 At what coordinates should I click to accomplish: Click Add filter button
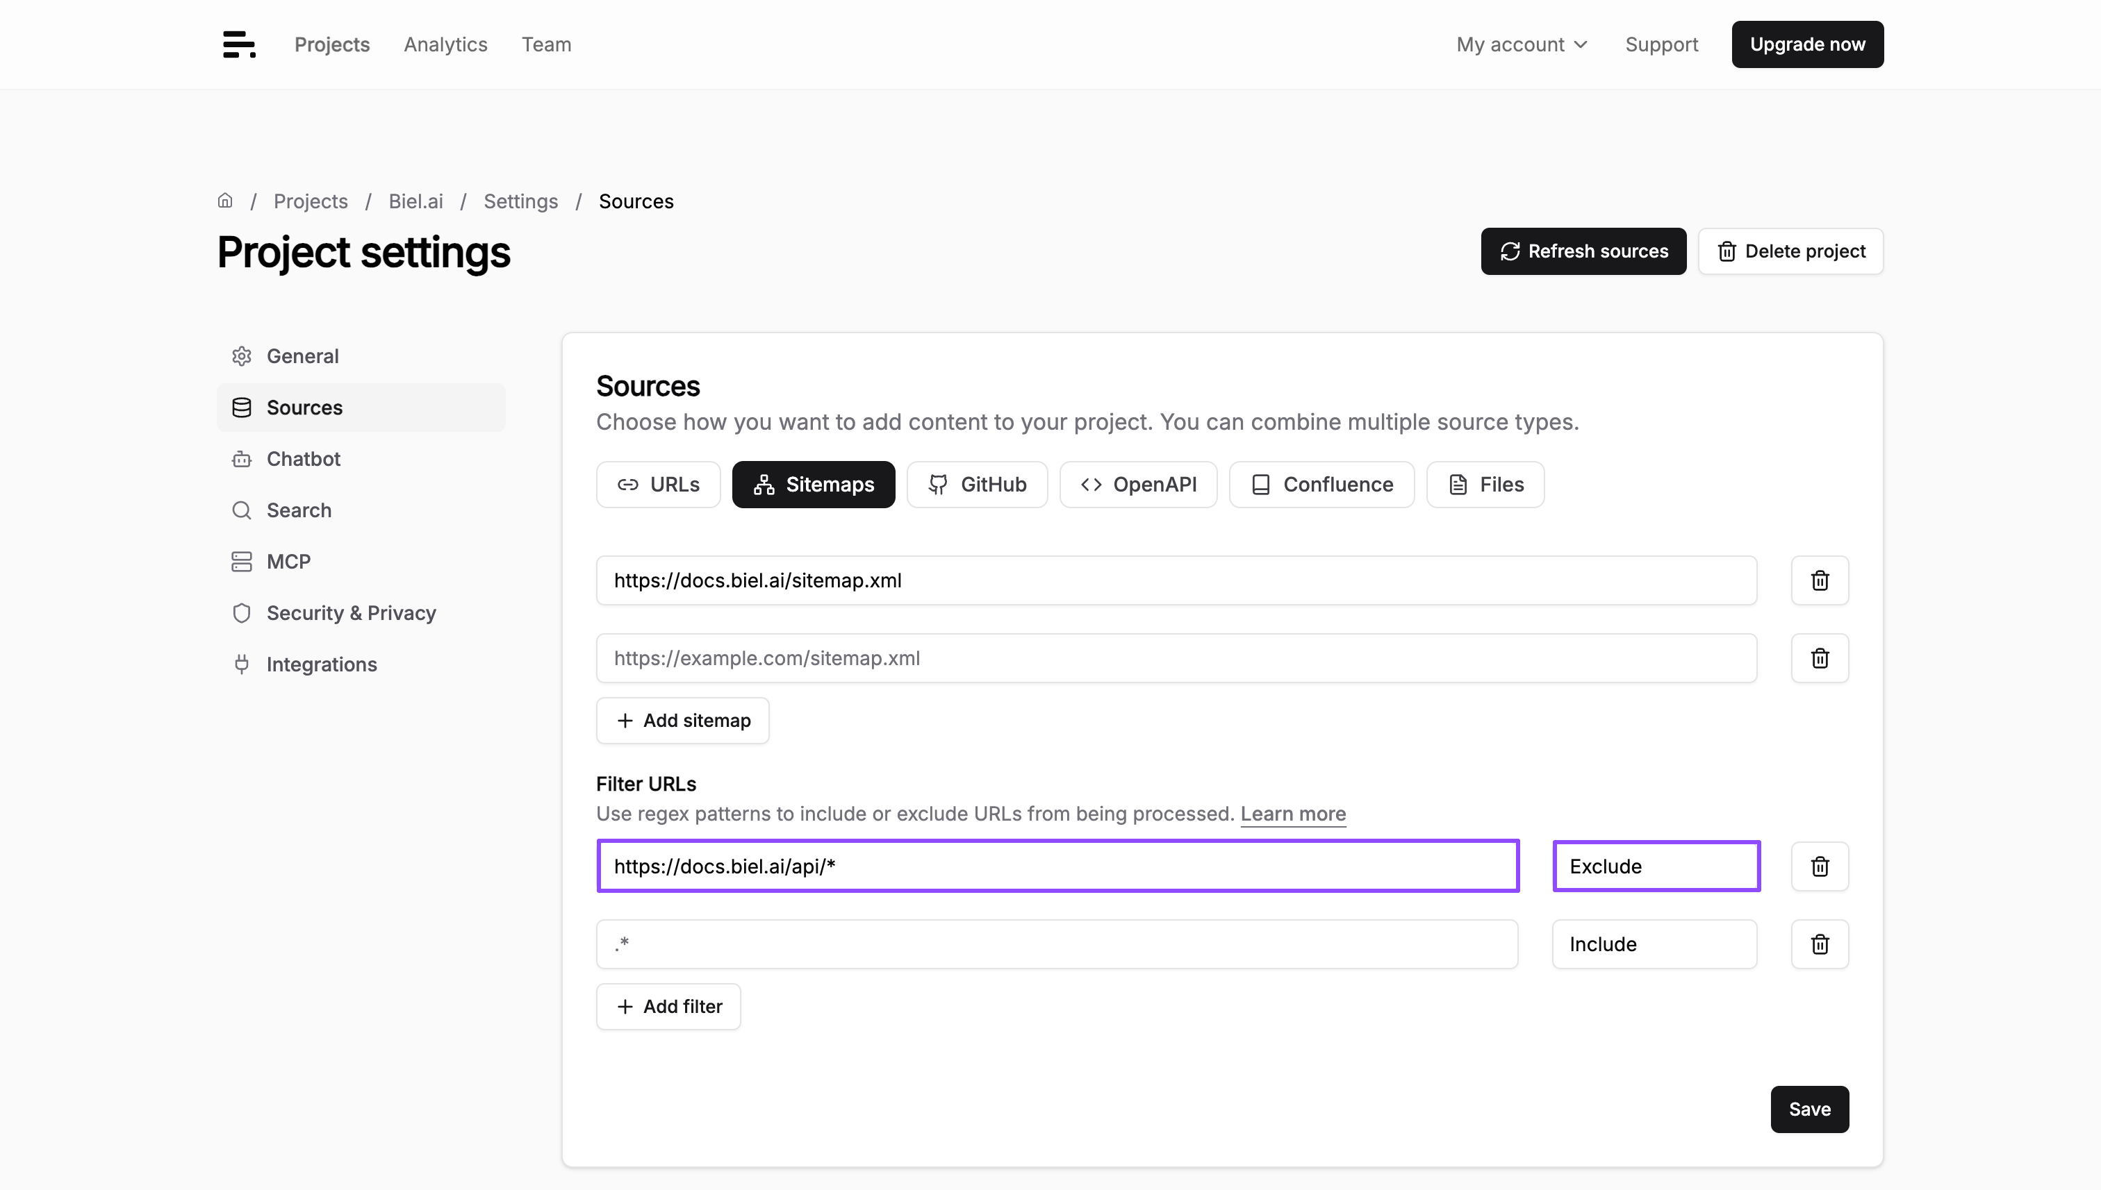tap(668, 1007)
